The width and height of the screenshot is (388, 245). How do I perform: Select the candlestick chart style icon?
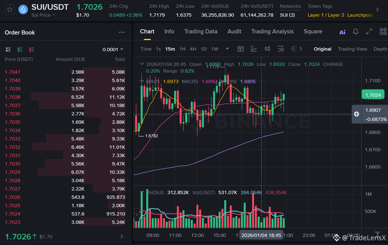click(x=267, y=49)
